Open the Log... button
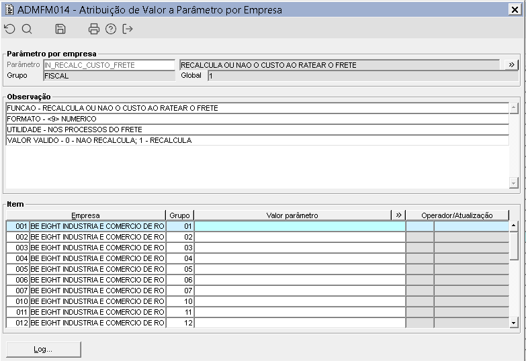The width and height of the screenshot is (526, 361). 43,350
